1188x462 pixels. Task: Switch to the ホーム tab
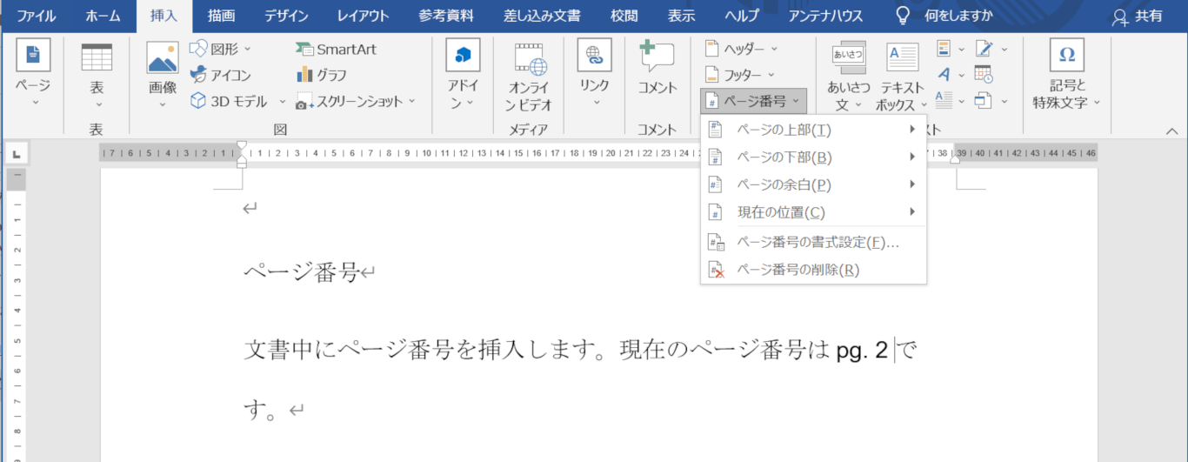(x=103, y=16)
